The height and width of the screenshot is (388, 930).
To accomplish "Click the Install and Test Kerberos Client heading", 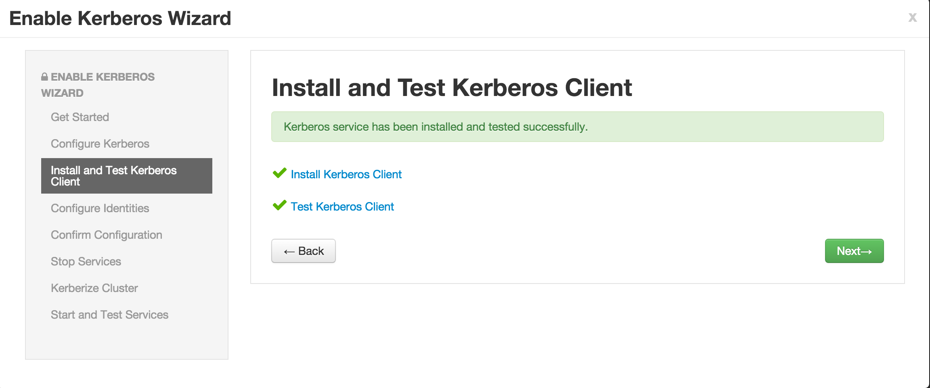I will pyautogui.click(x=452, y=88).
